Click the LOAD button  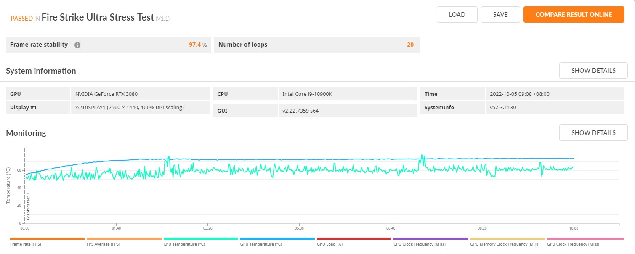457,15
